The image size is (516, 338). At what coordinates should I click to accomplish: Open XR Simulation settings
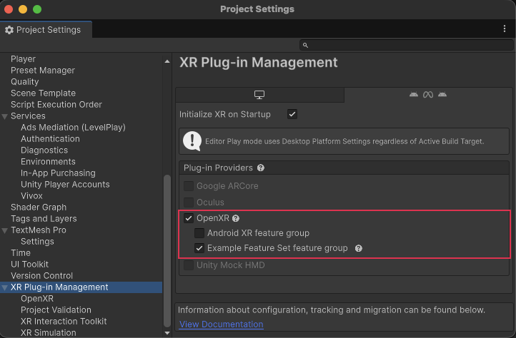(49, 333)
